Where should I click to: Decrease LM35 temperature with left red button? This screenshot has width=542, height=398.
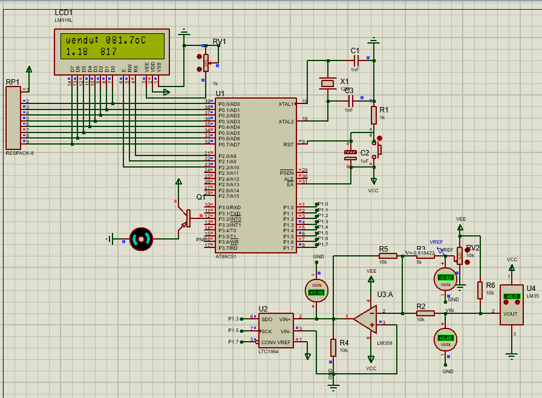point(506,302)
